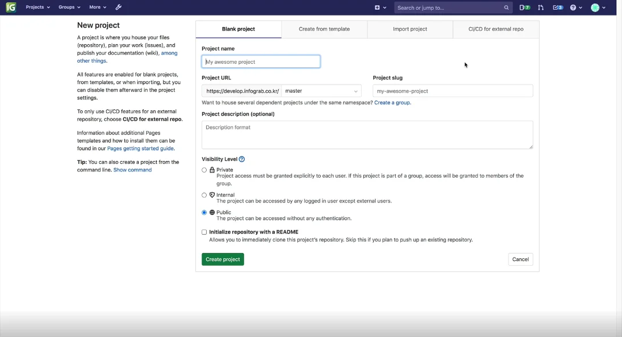Expand the Groups dropdown menu

click(x=69, y=7)
